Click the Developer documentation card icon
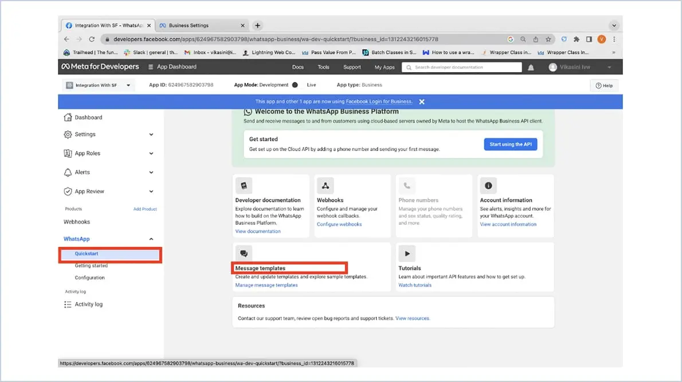 pyautogui.click(x=244, y=186)
